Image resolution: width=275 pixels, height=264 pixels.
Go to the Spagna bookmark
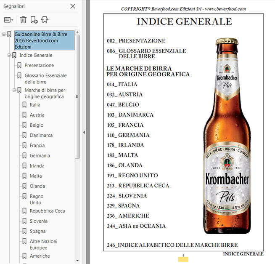(x=38, y=231)
